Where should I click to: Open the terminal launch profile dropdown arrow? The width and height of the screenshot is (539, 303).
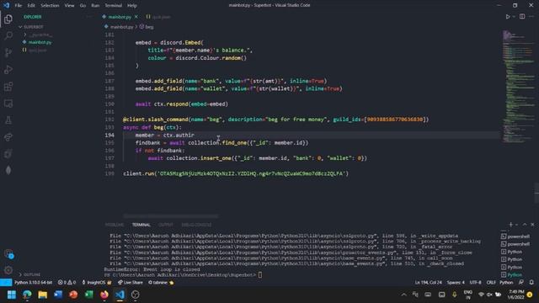(516, 225)
